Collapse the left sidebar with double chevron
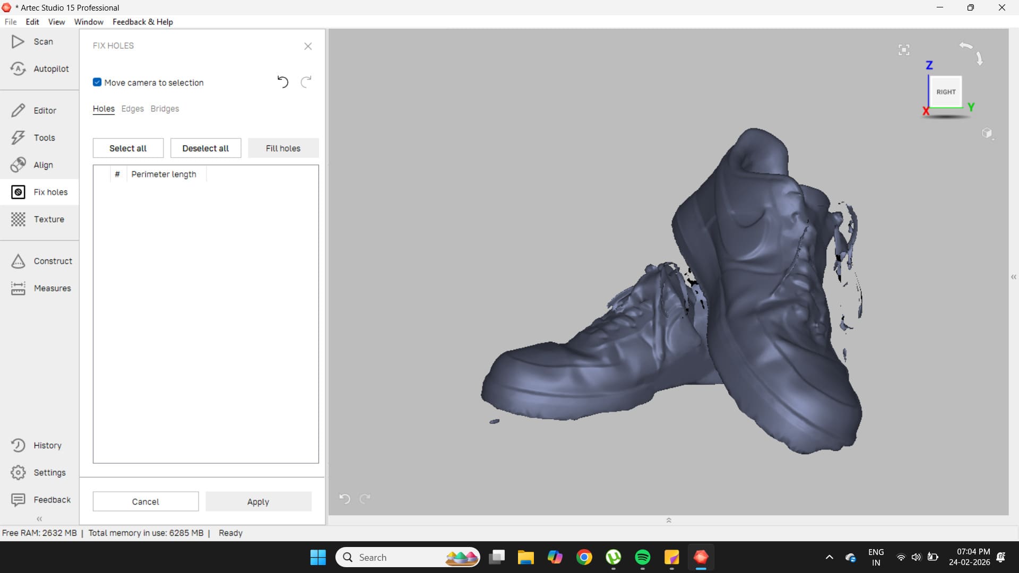Viewport: 1019px width, 573px height. click(39, 518)
